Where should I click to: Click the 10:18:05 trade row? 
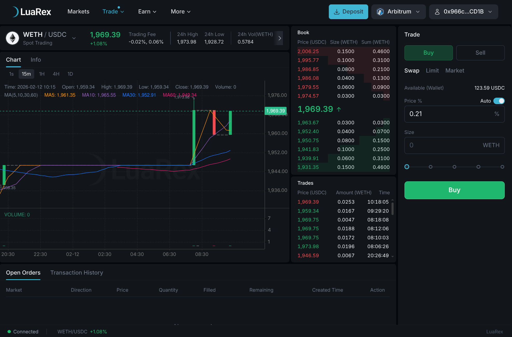tap(343, 202)
